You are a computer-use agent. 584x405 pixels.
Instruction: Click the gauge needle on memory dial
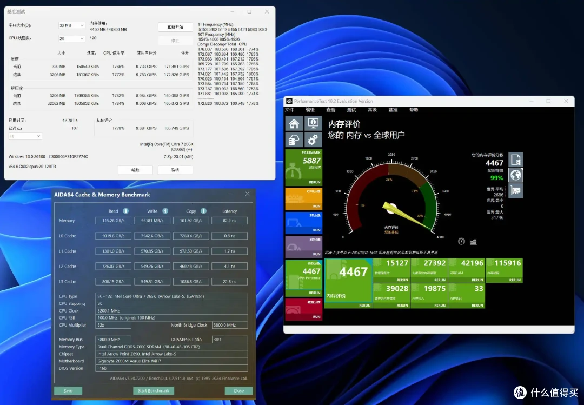click(407, 216)
